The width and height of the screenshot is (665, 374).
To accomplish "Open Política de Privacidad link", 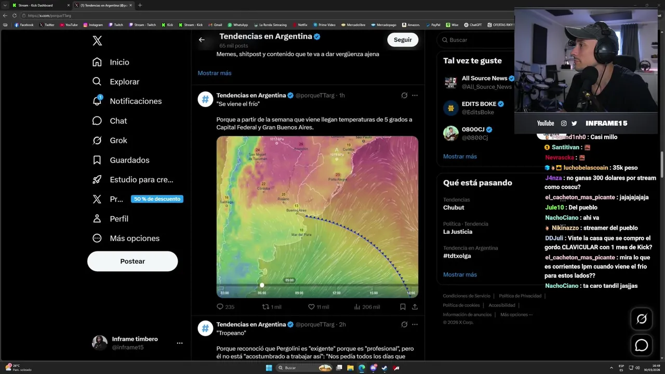I will [520, 296].
